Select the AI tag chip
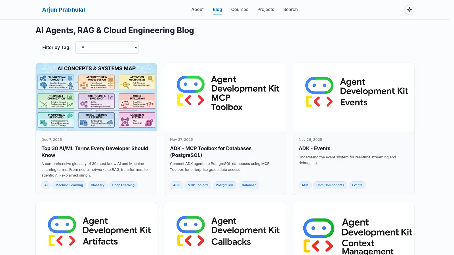The image size is (454, 255). pyautogui.click(x=46, y=185)
